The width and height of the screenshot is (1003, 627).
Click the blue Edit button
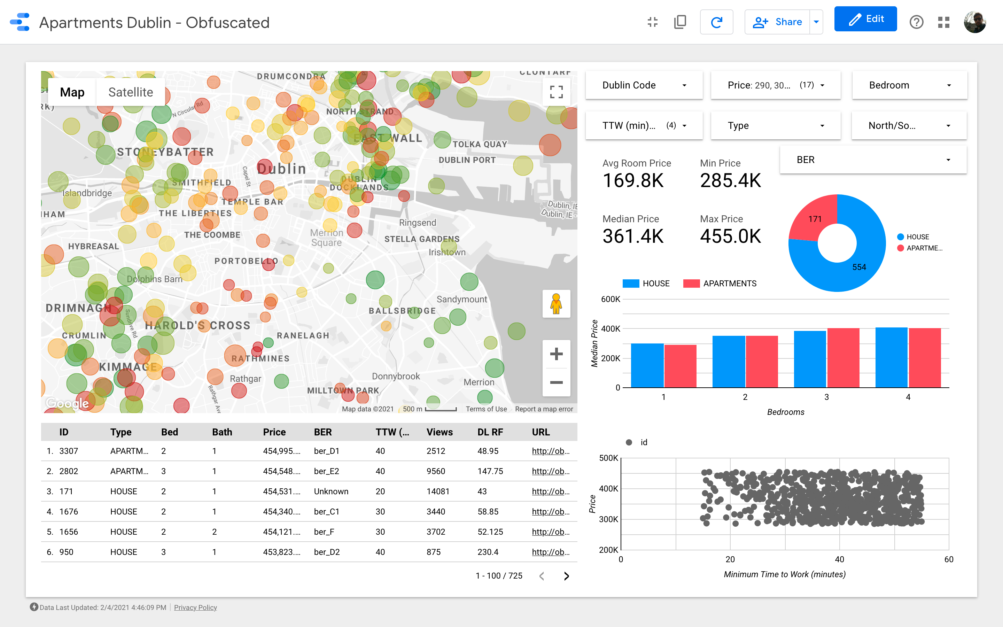[x=865, y=19]
